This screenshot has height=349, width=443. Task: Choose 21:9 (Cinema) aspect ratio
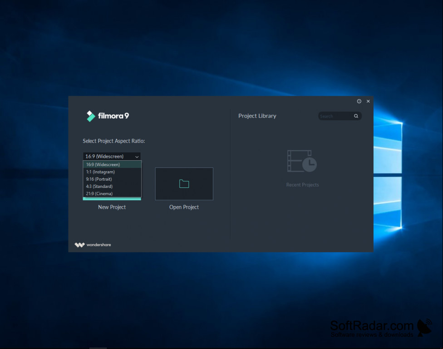pyautogui.click(x=112, y=194)
